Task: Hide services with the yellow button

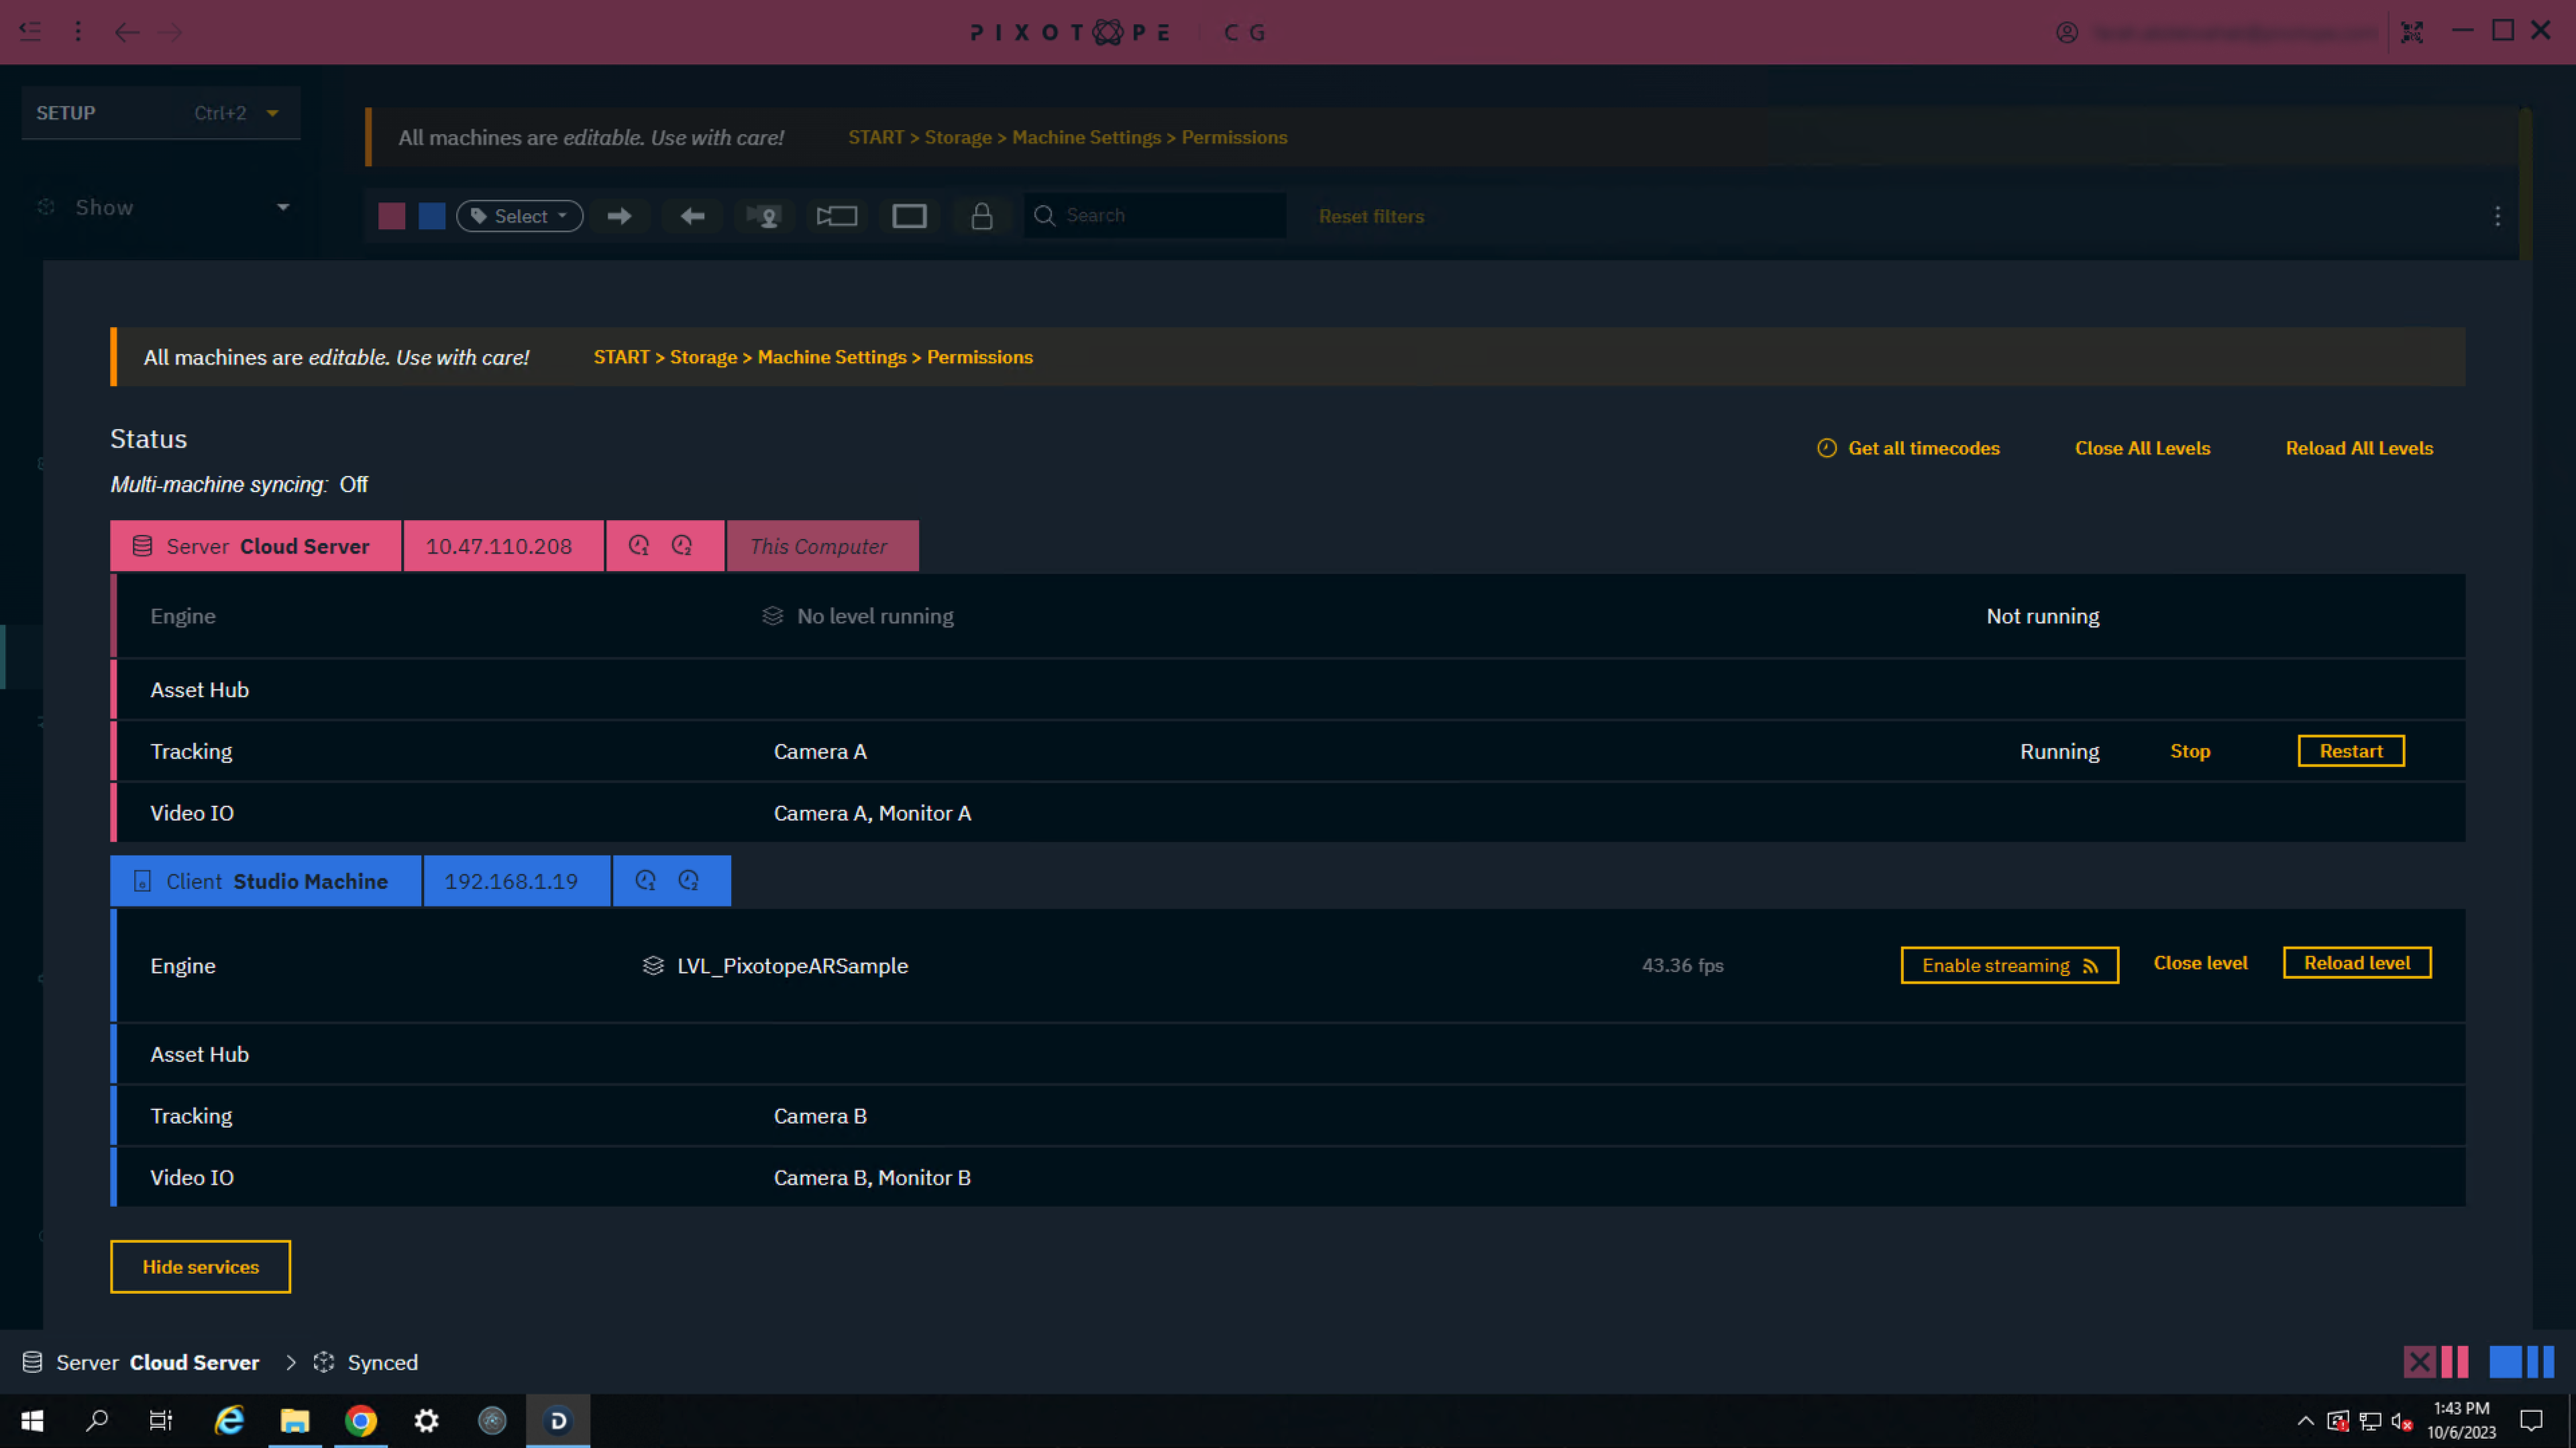Action: click(x=200, y=1266)
